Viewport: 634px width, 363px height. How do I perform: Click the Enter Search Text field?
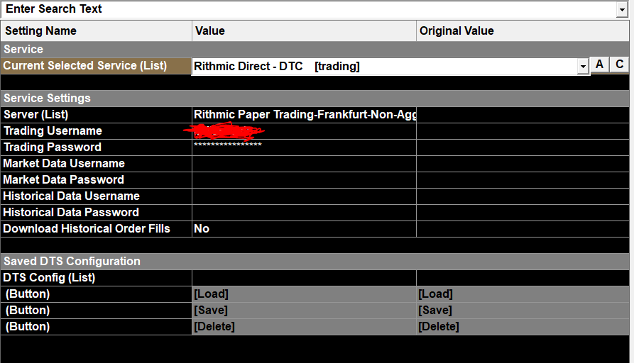click(x=309, y=9)
